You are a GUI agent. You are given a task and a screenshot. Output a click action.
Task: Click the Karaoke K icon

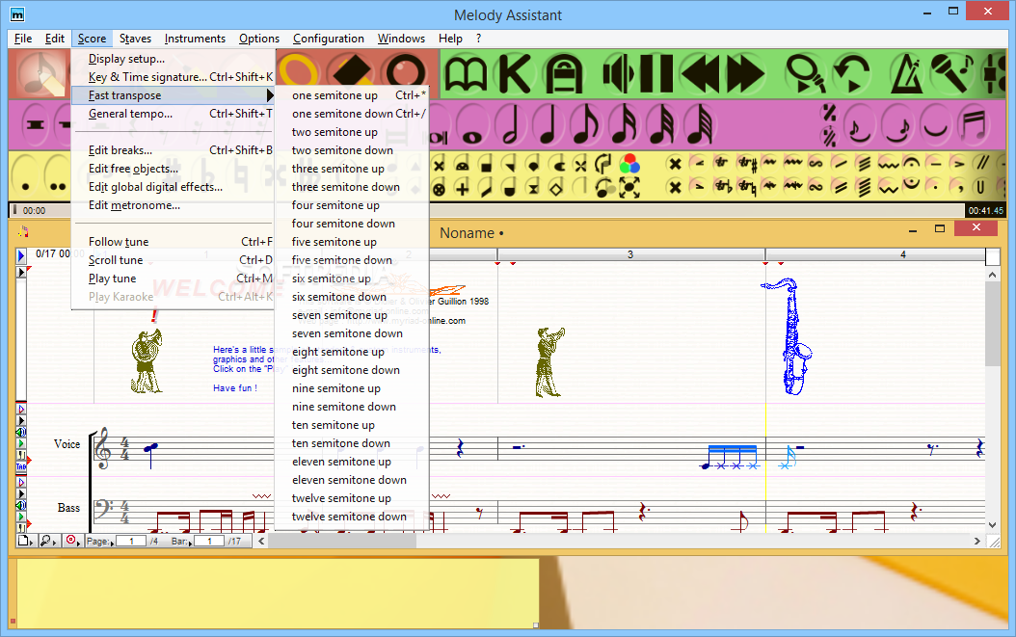coord(515,74)
